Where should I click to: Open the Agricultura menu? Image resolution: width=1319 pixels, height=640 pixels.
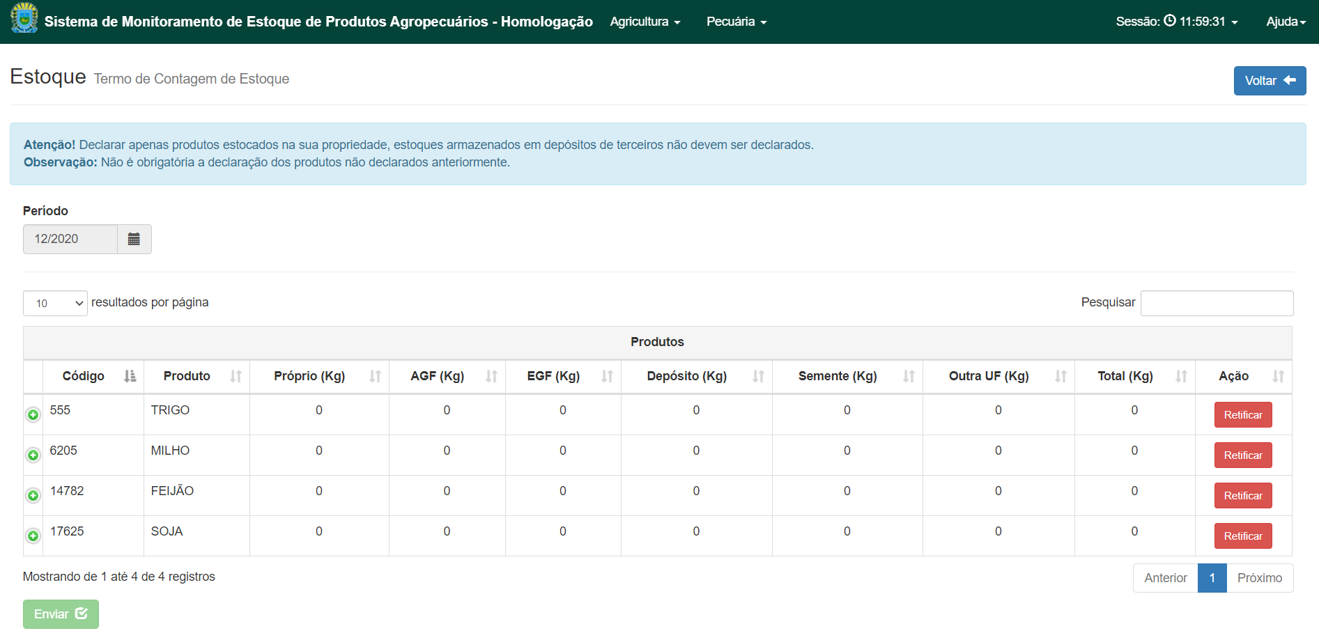645,22
